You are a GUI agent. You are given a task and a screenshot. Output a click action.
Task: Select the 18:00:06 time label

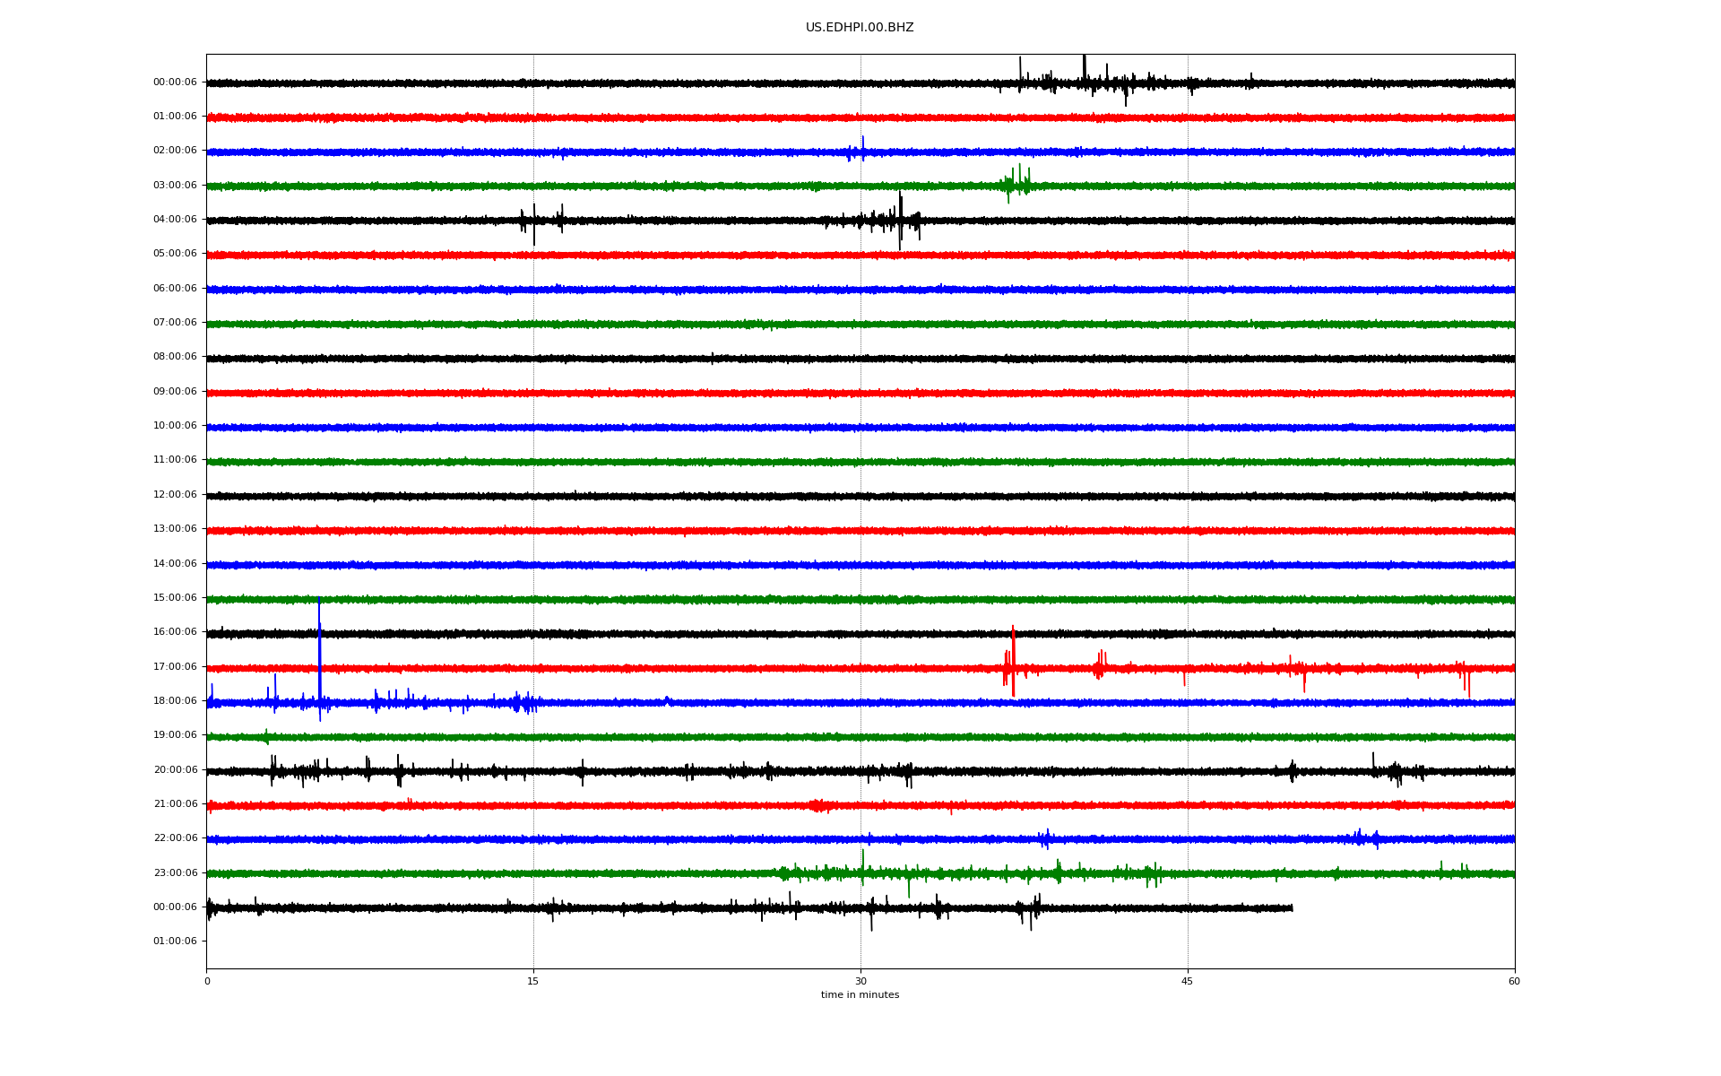(x=175, y=701)
